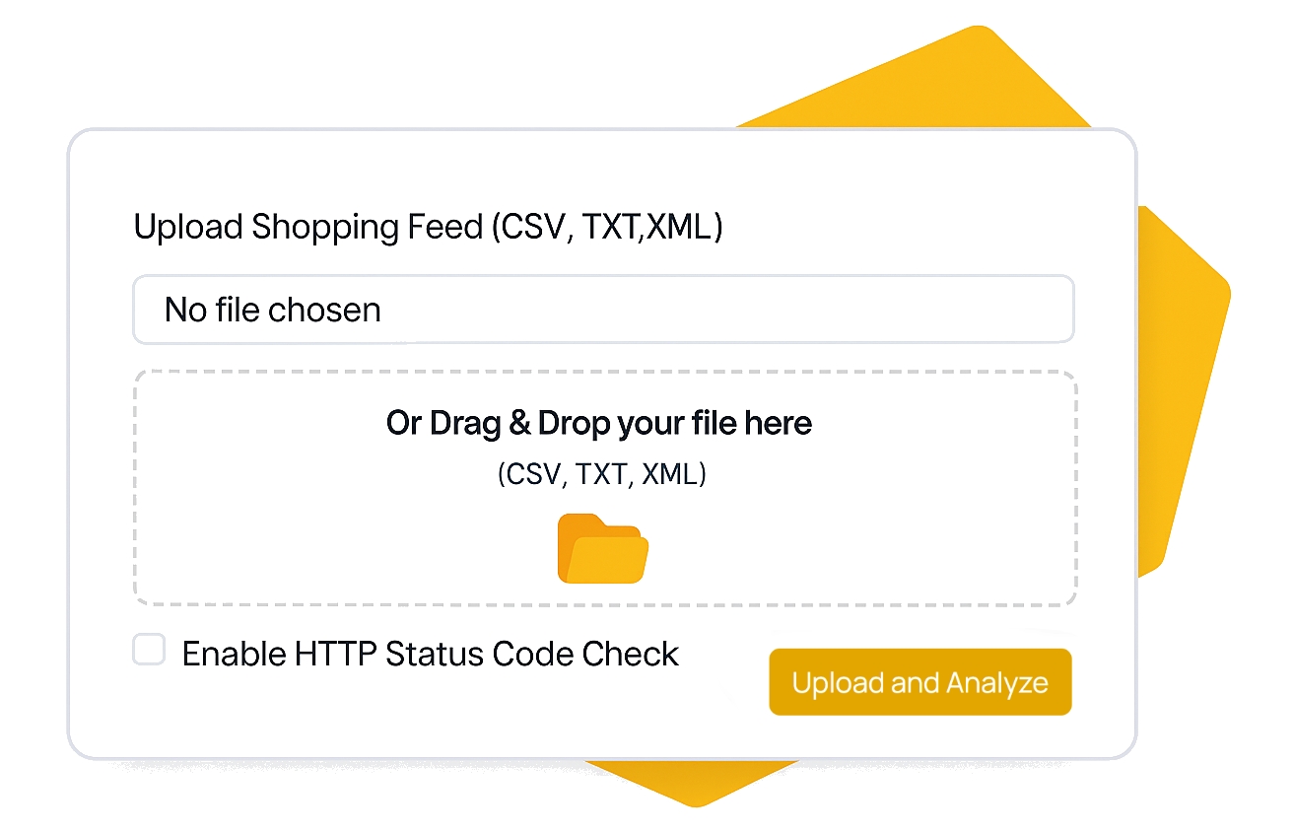Screen dimensions: 1293x834
Task: Click "Or Drag & Drop your file here" heading
Action: [x=599, y=424]
